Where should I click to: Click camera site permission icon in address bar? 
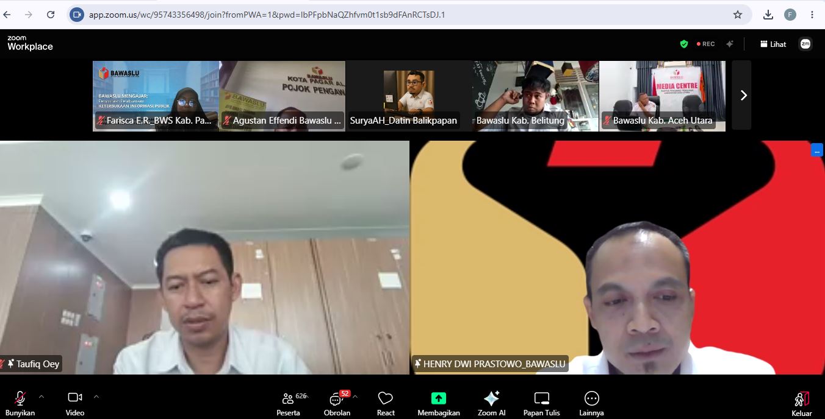pos(77,15)
